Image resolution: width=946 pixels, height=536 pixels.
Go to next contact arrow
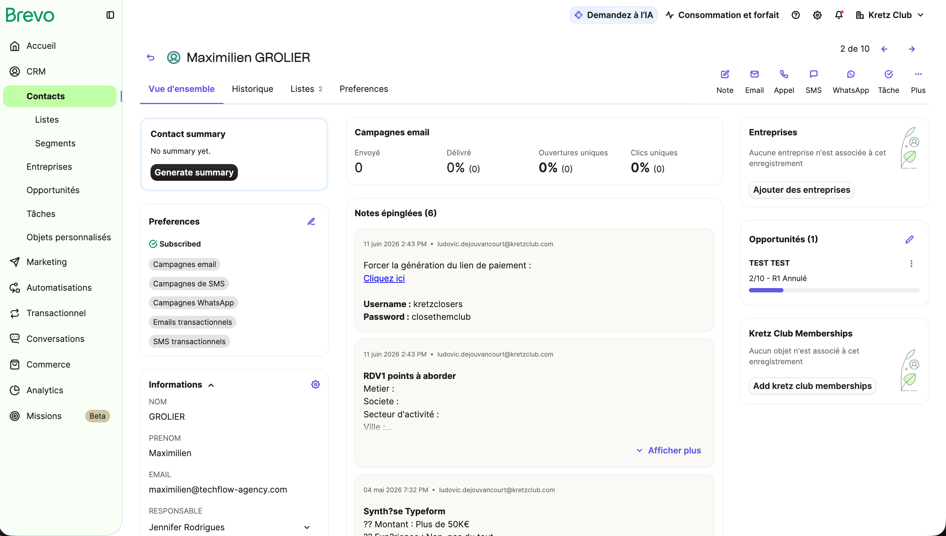912,49
